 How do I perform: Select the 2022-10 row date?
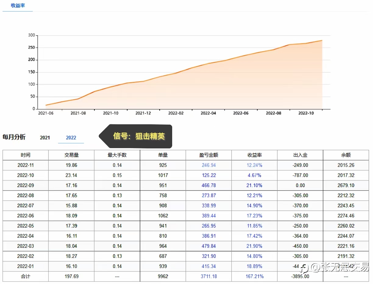pos(26,175)
